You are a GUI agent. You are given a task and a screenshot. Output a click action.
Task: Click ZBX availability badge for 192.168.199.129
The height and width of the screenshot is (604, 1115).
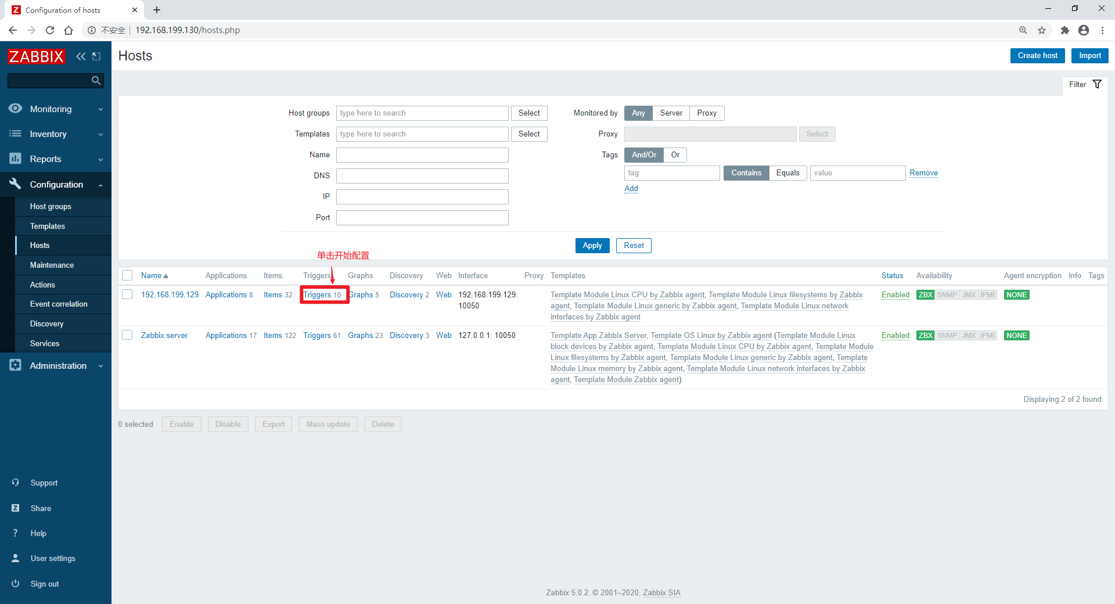[x=925, y=295]
